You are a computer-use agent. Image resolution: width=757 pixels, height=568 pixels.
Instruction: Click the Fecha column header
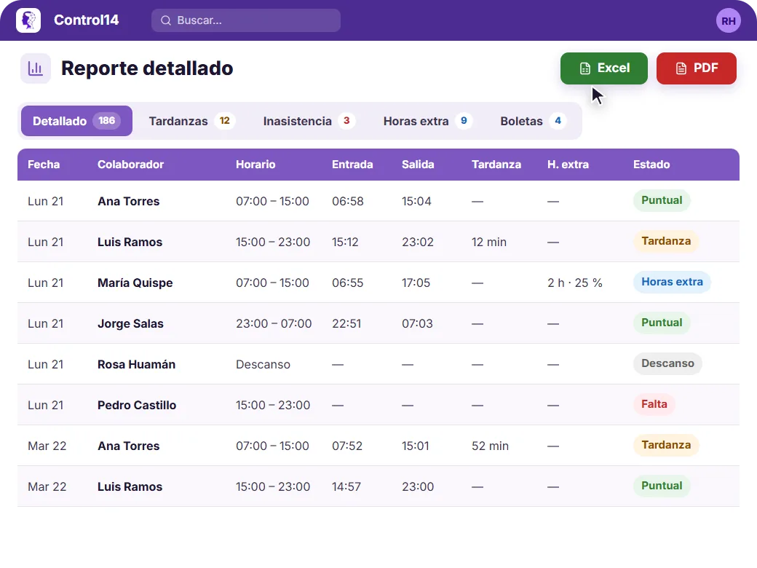(x=44, y=165)
